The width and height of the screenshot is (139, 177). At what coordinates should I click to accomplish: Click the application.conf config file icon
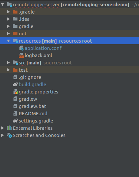[x=21, y=48]
